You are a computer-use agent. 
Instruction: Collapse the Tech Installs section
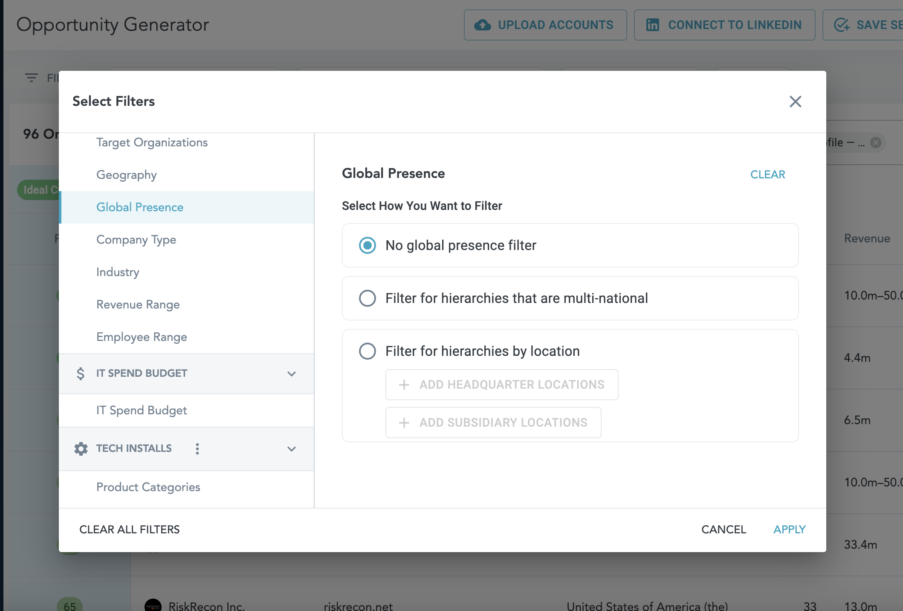[292, 449]
